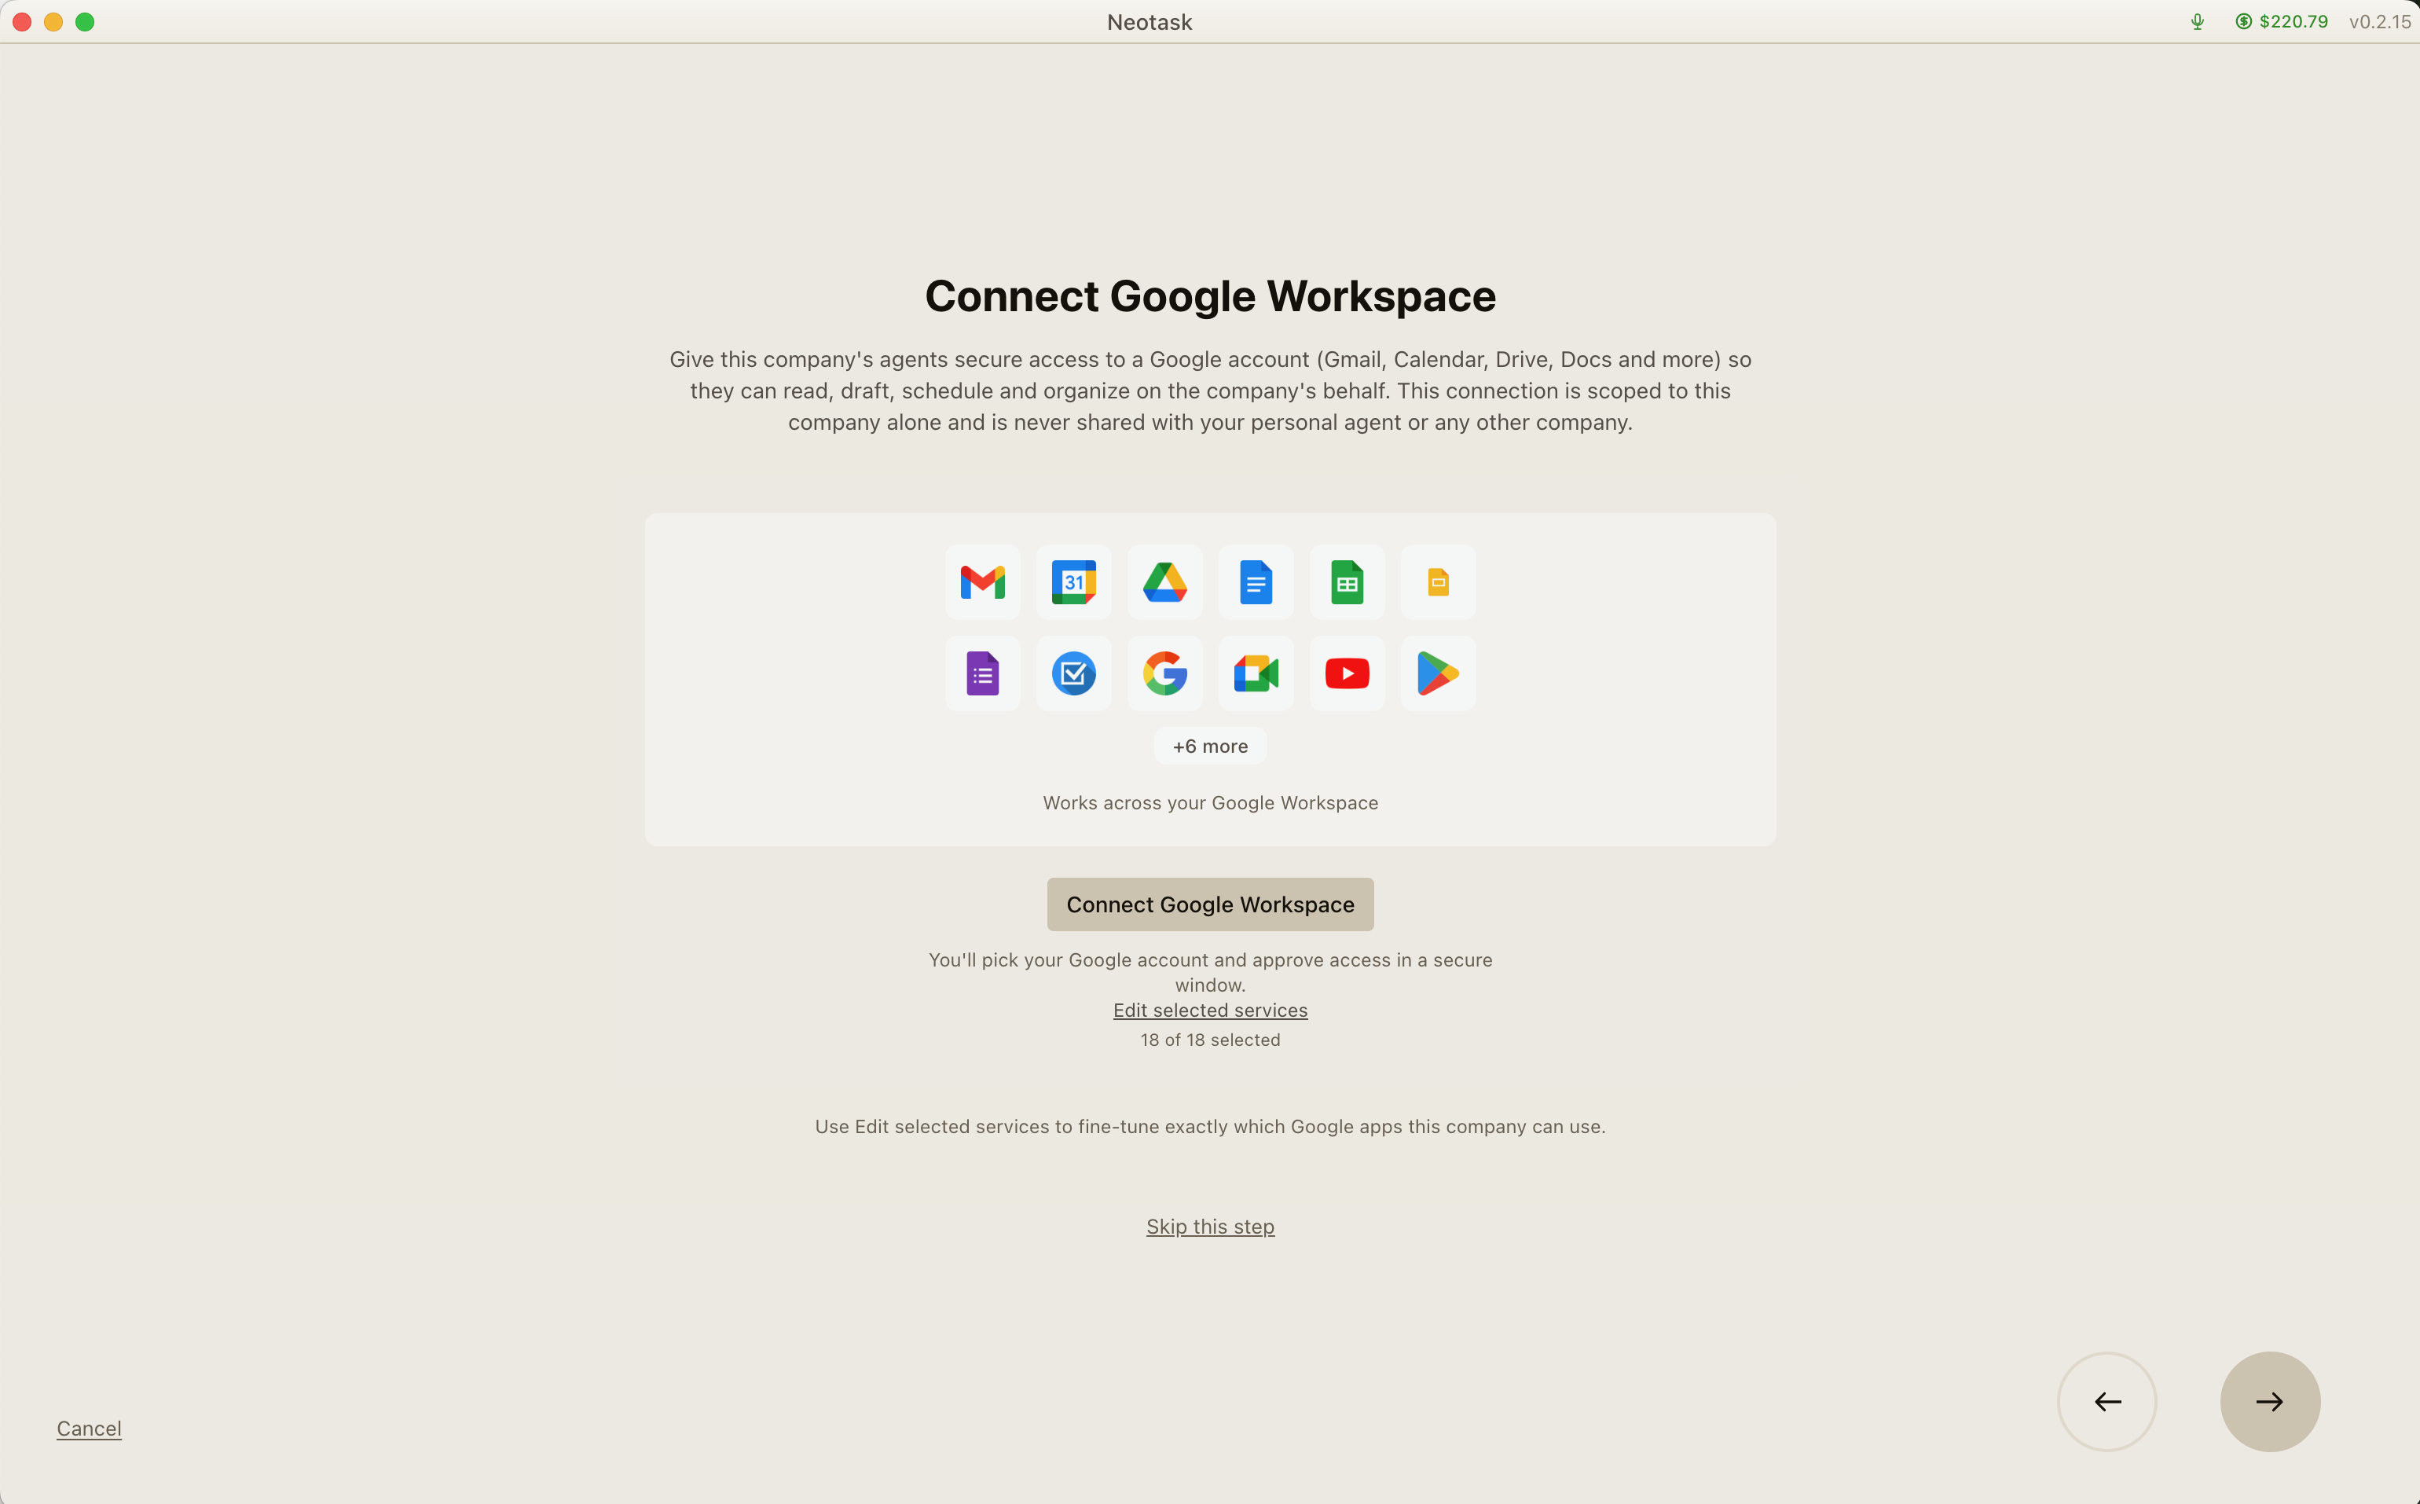The image size is (2420, 1504).
Task: Expand the +6 more services chip
Action: click(x=1209, y=746)
